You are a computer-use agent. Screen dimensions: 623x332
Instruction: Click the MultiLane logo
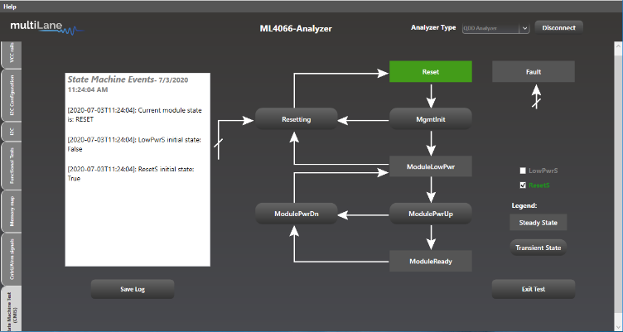[46, 29]
